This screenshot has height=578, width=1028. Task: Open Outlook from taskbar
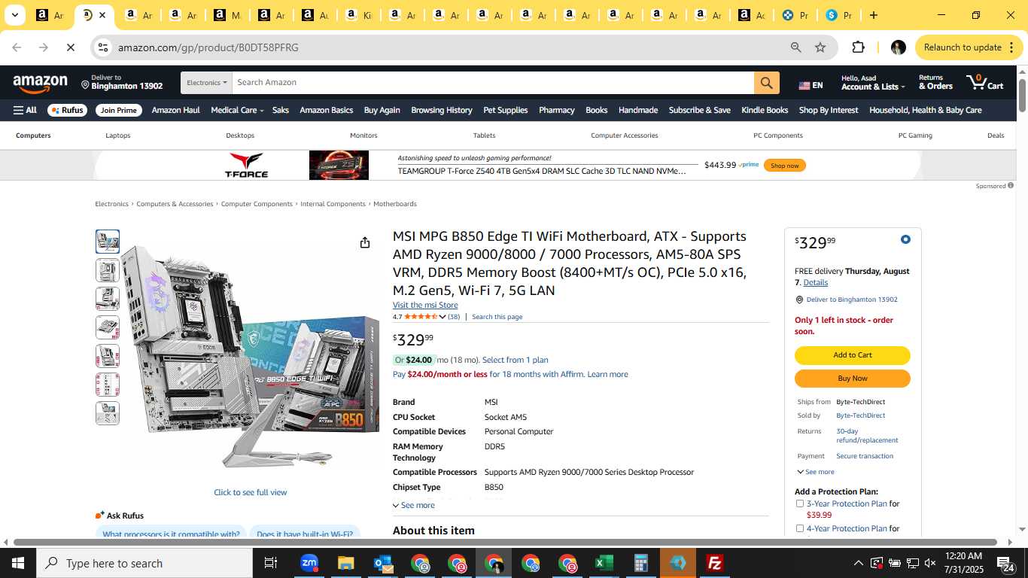point(382,563)
